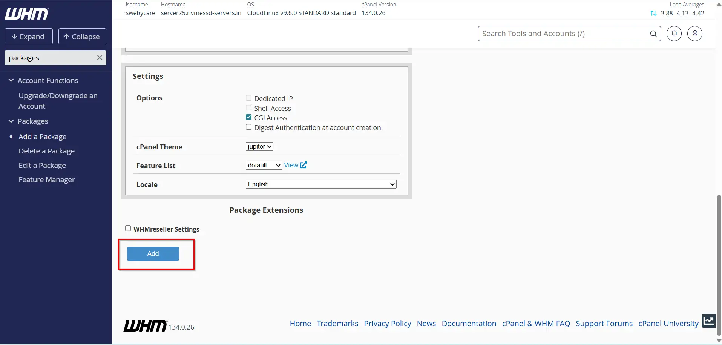The height and width of the screenshot is (345, 722).
Task: Open the Home footer link
Action: [x=300, y=324]
